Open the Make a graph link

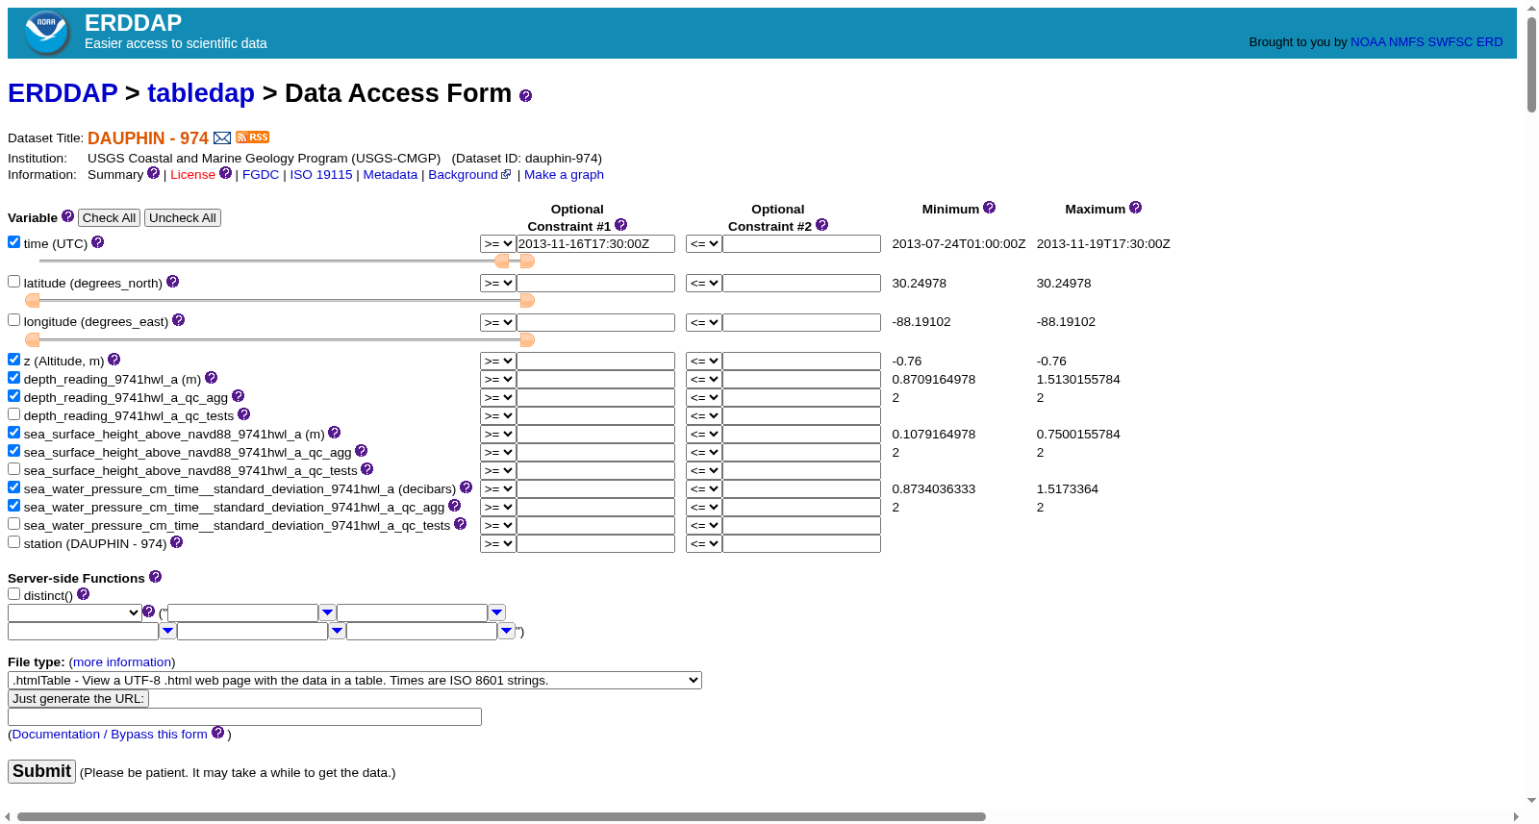(564, 175)
